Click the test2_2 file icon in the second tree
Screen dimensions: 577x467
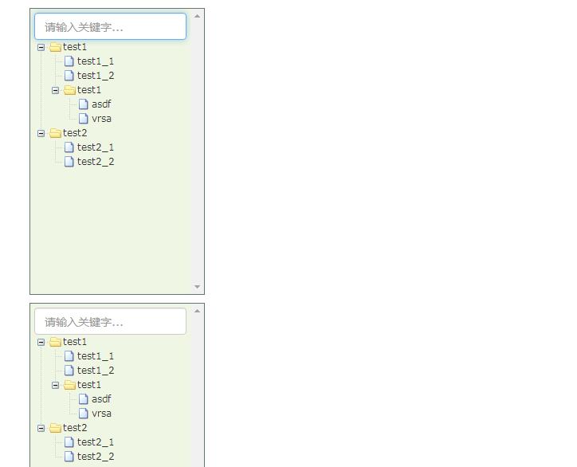click(x=69, y=457)
